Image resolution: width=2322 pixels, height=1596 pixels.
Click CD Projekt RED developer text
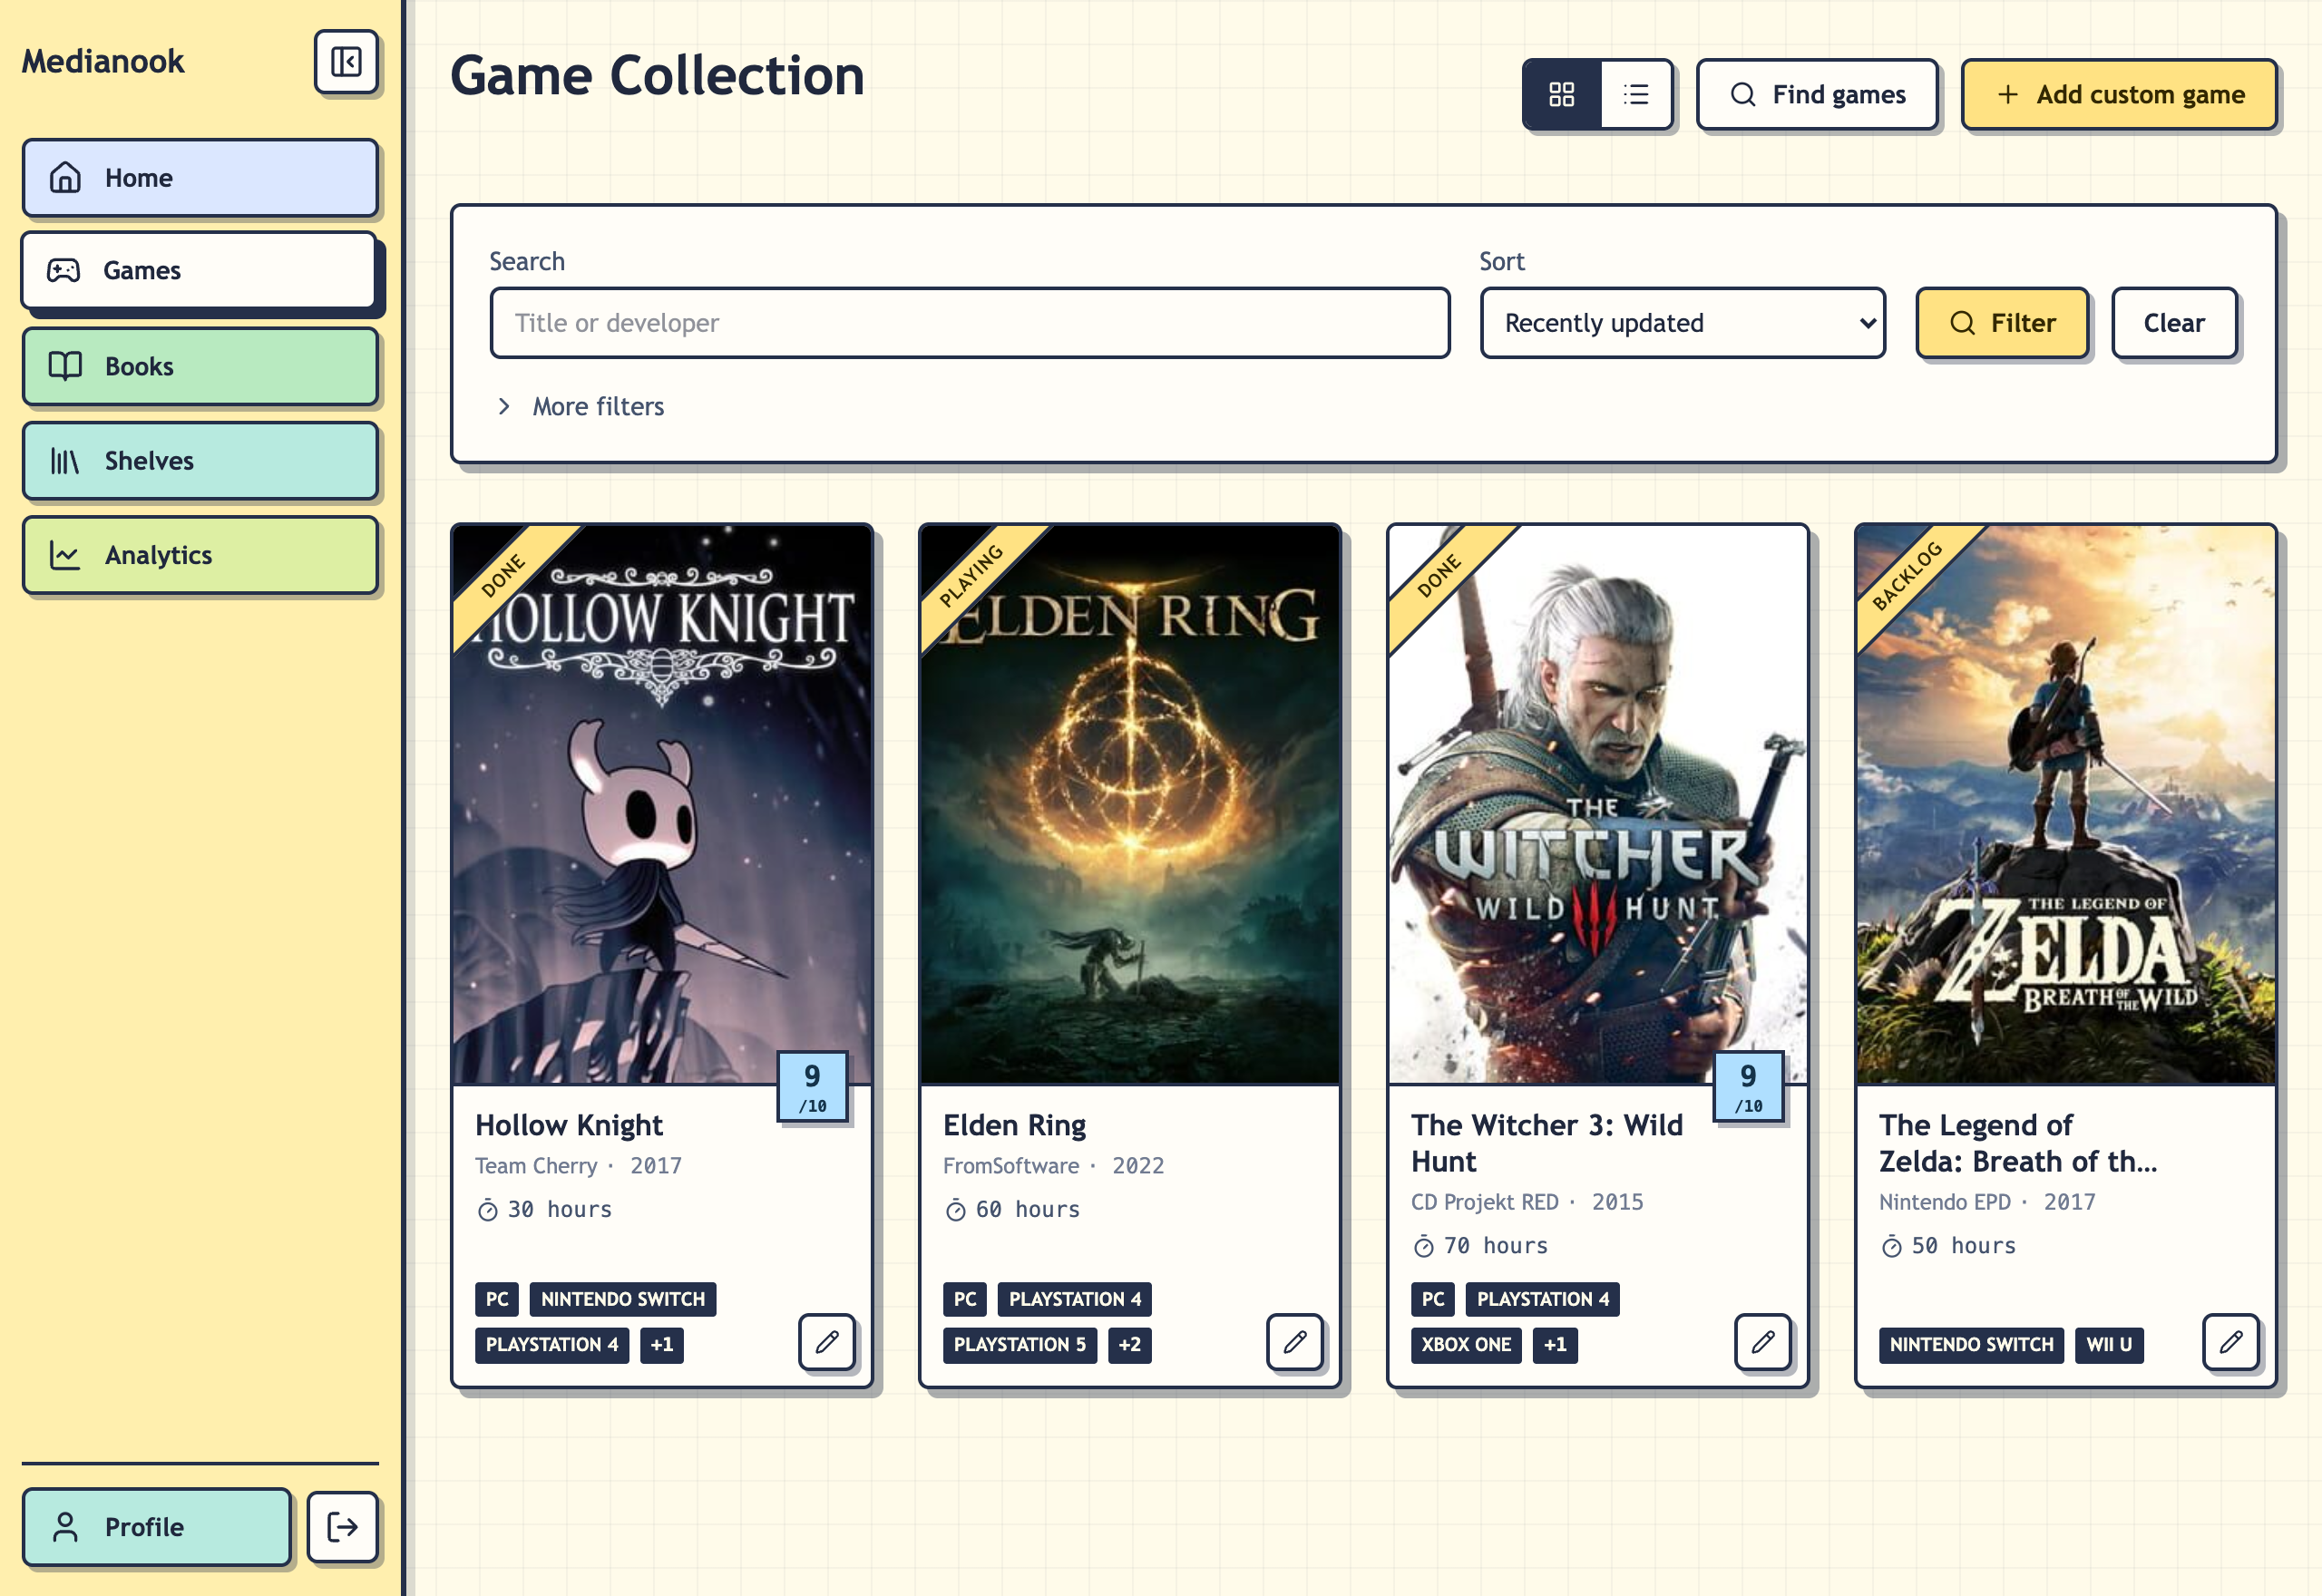pyautogui.click(x=1485, y=1202)
